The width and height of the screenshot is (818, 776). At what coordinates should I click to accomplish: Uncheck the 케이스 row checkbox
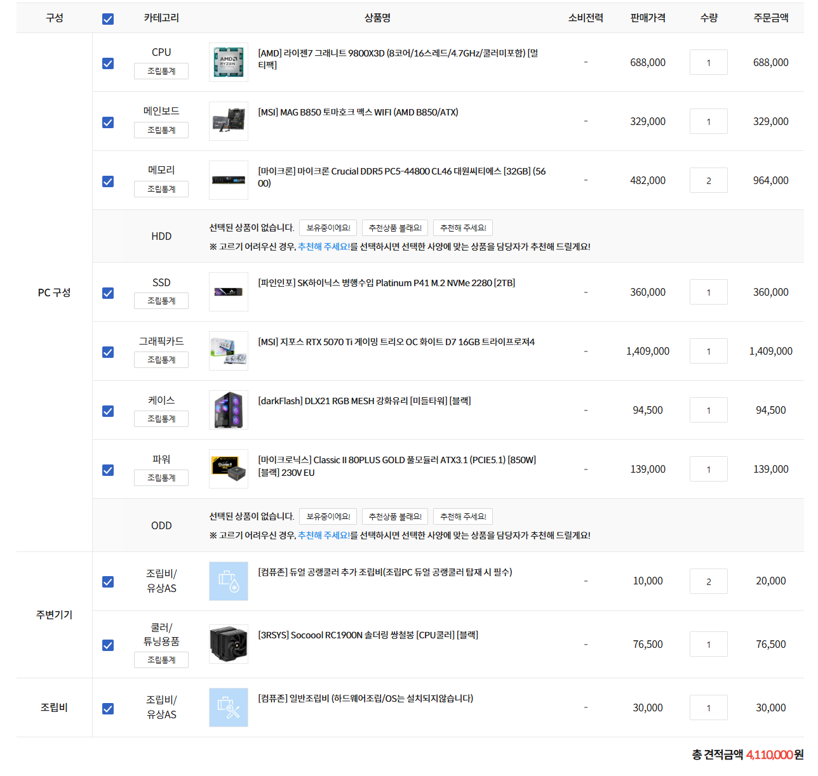tap(108, 411)
